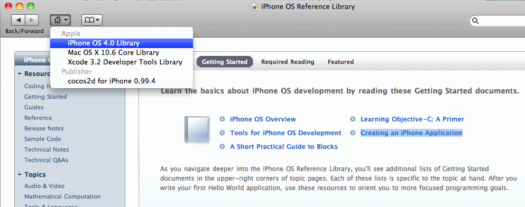Image resolution: width=525 pixels, height=207 pixels.
Task: Open the Bookmarks book dropdown button
Action: 92,21
